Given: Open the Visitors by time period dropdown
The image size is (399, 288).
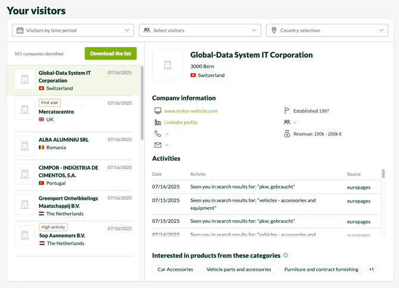Looking at the screenshot, I should tap(73, 30).
